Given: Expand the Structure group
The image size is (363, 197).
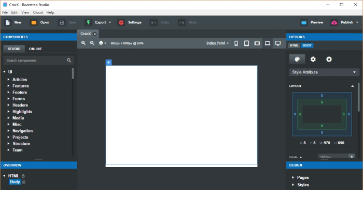Looking at the screenshot, I should (x=9, y=144).
